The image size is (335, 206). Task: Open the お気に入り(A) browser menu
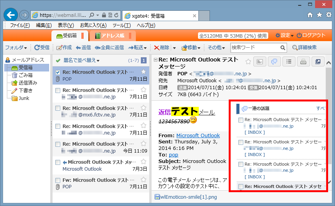point(93,25)
